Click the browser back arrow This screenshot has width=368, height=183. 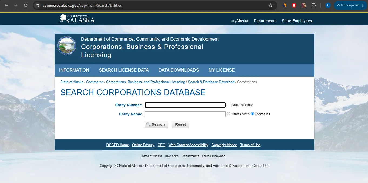pos(6,5)
